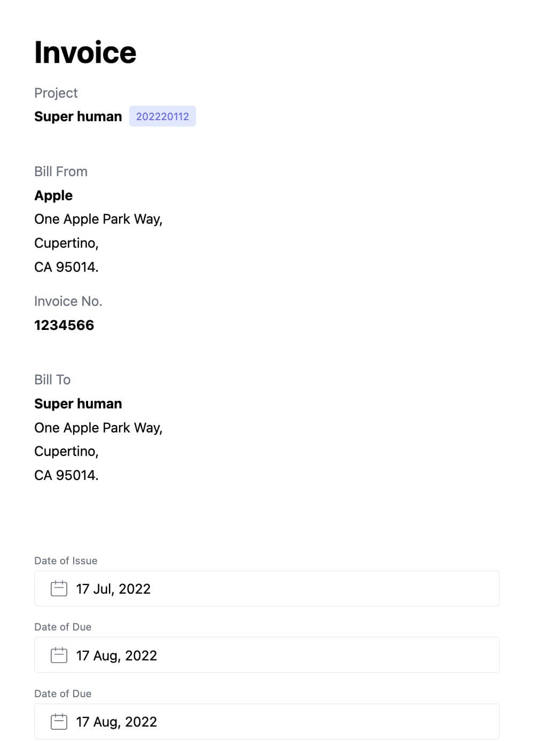Select the 202220112 project ID badge
This screenshot has height=741, width=534.
[162, 116]
